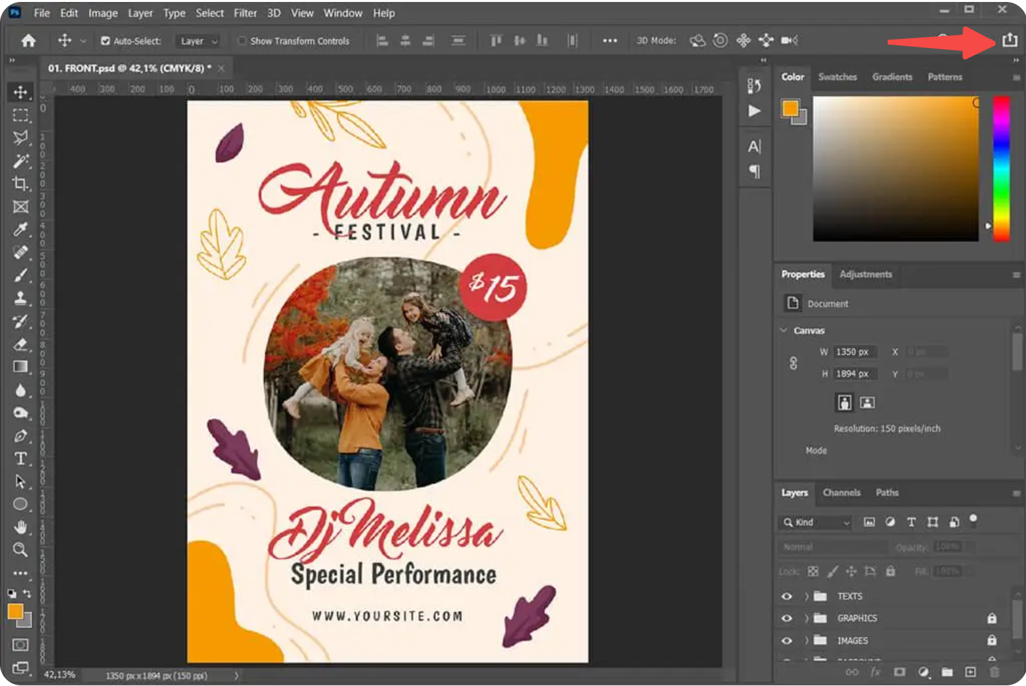This screenshot has width=1026, height=686.
Task: Click the foreground color swatch
Action: point(16,612)
